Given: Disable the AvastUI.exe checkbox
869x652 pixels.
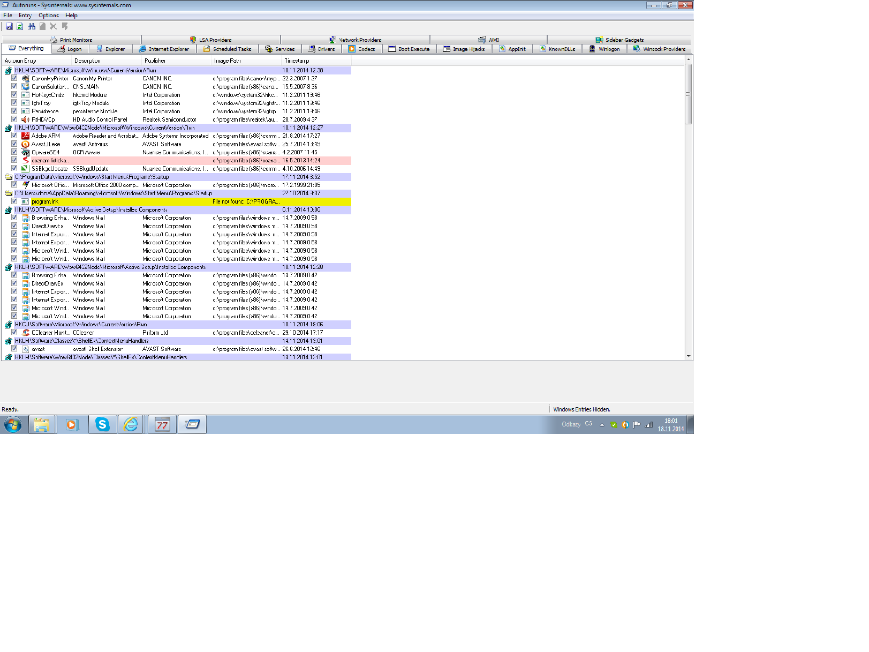Looking at the screenshot, I should click(14, 144).
